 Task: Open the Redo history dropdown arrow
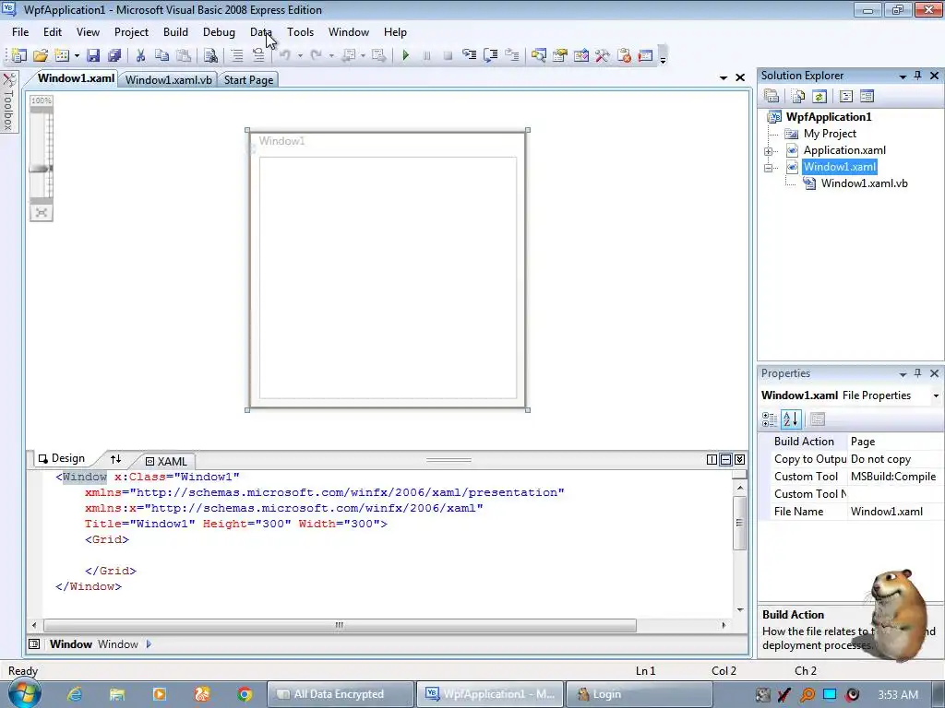[331, 56]
